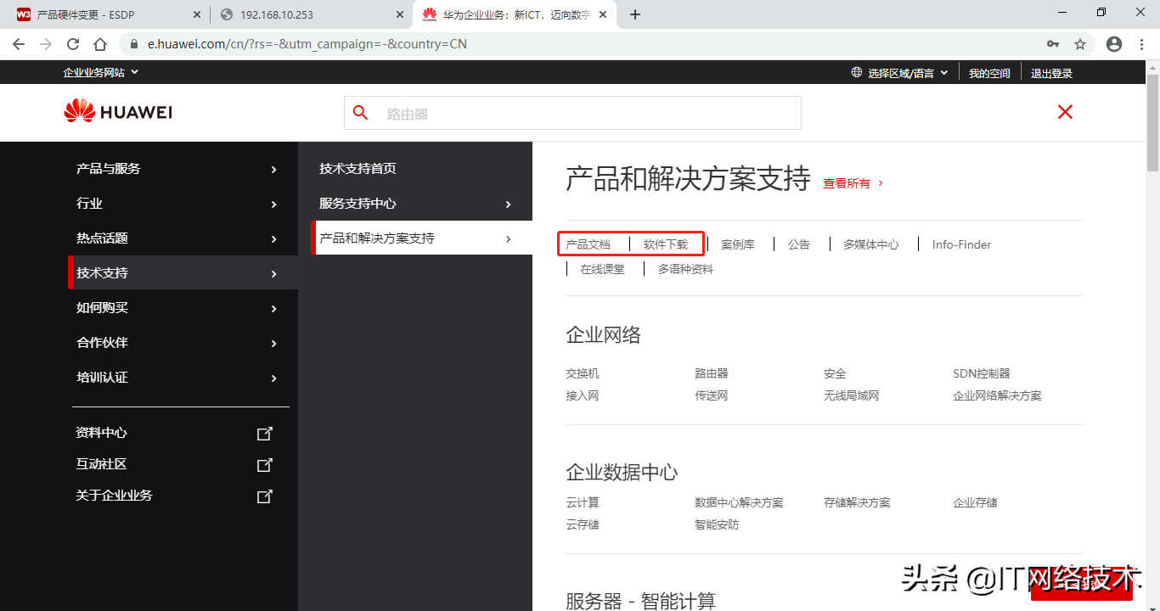Screen dimensions: 1160x611
Task: Open 公告 link
Action: [x=798, y=244]
